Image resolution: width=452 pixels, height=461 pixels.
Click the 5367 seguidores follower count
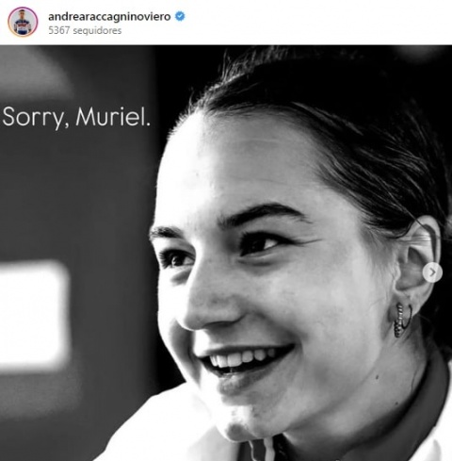click(x=85, y=30)
